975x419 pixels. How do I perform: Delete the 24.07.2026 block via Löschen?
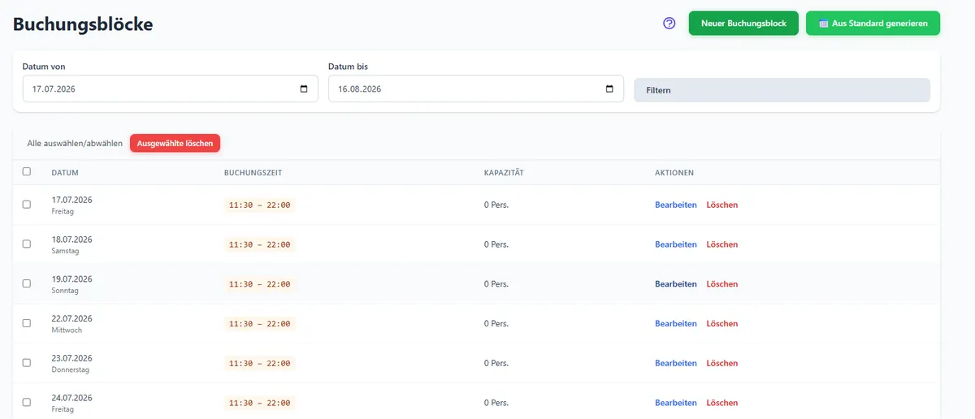[722, 403]
